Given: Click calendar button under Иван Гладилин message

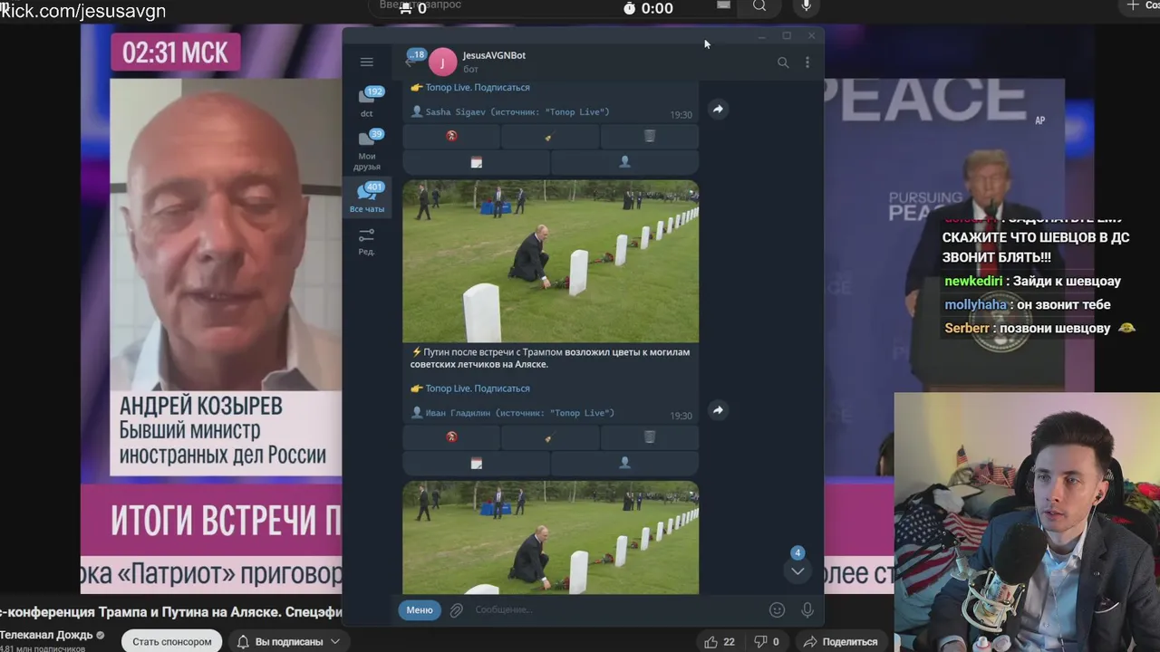Looking at the screenshot, I should pos(477,463).
